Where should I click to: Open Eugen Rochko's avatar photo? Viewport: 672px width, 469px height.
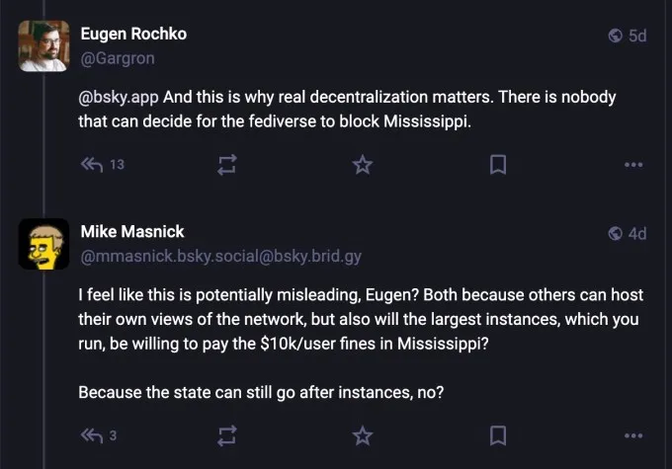click(43, 45)
